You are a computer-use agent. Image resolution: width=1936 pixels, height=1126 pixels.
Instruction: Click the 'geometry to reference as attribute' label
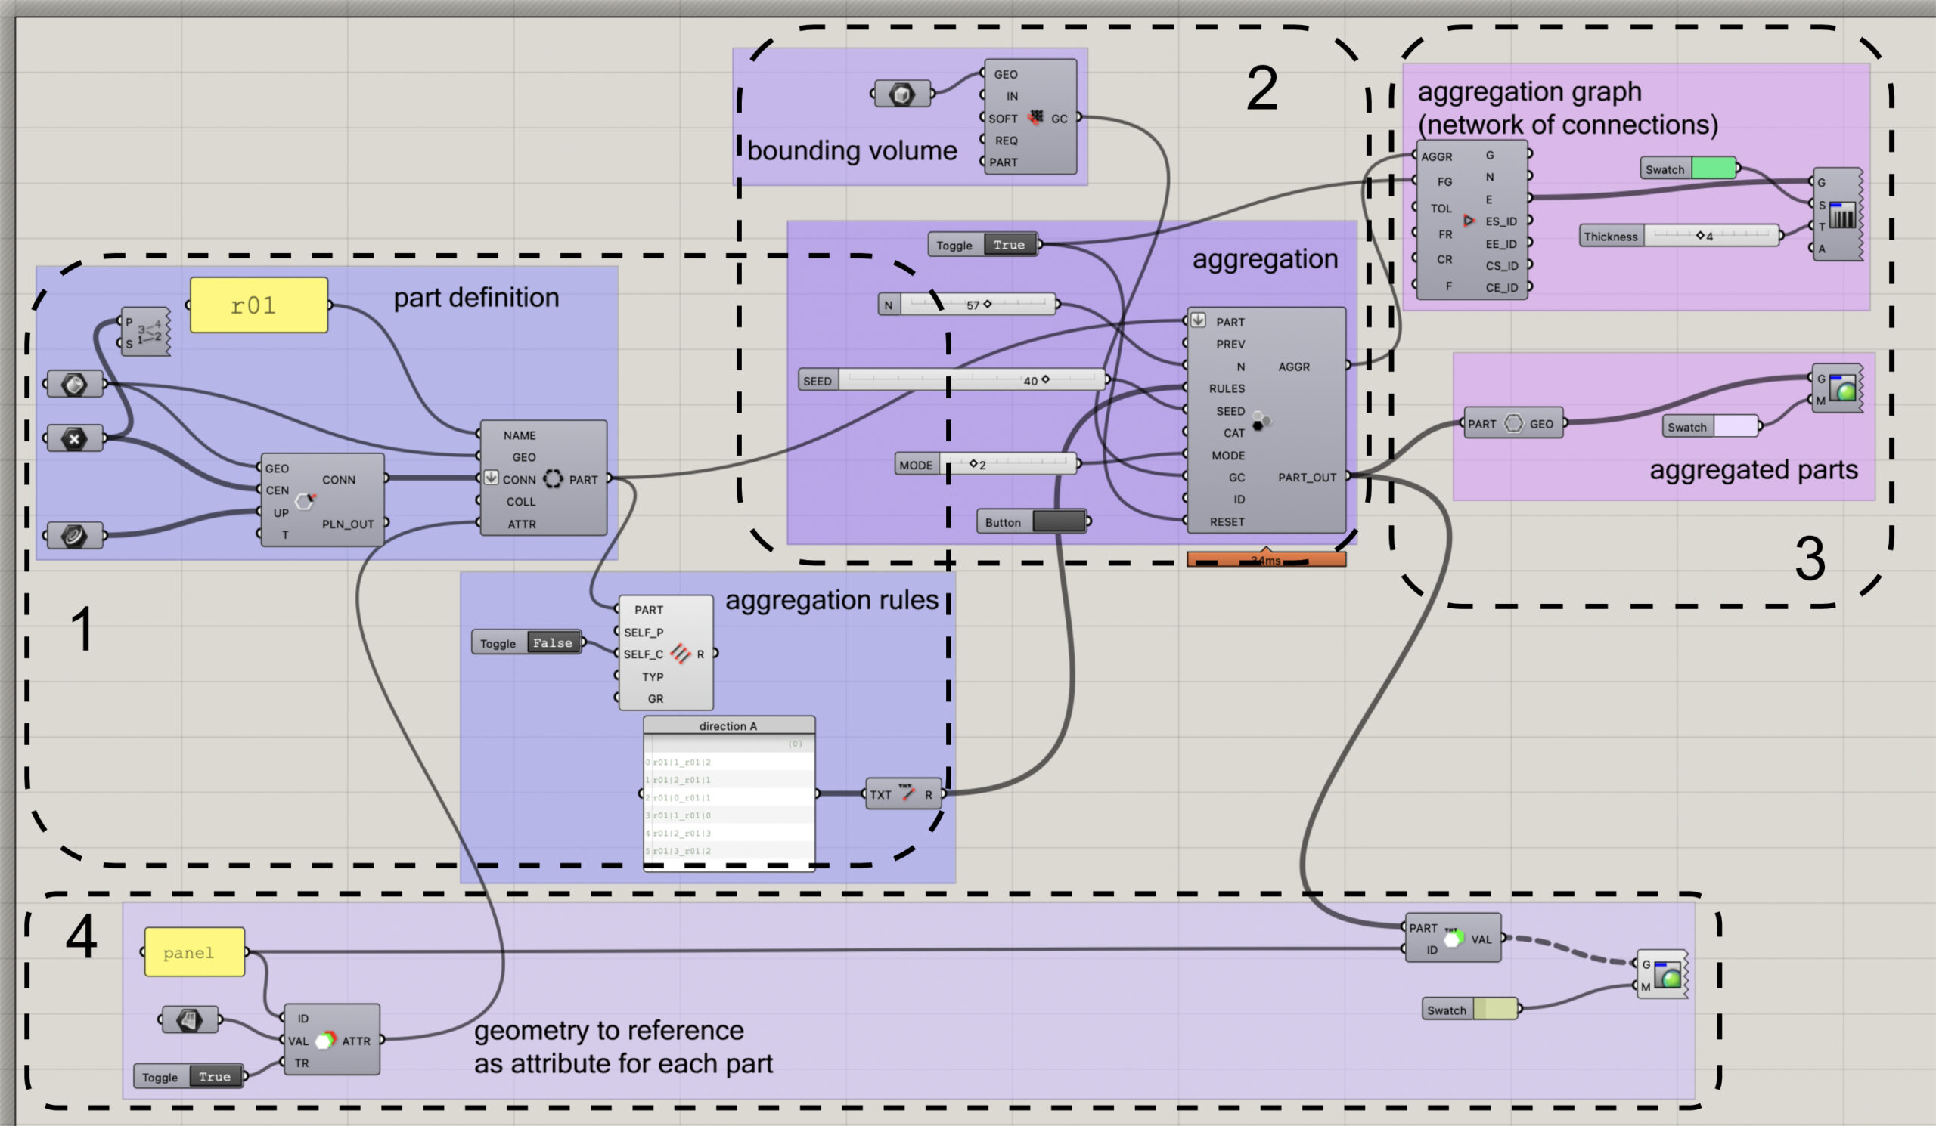click(x=623, y=1047)
